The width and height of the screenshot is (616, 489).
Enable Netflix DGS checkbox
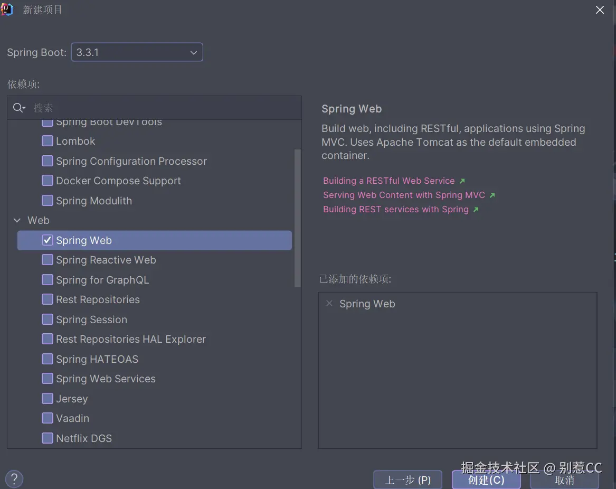click(x=47, y=438)
